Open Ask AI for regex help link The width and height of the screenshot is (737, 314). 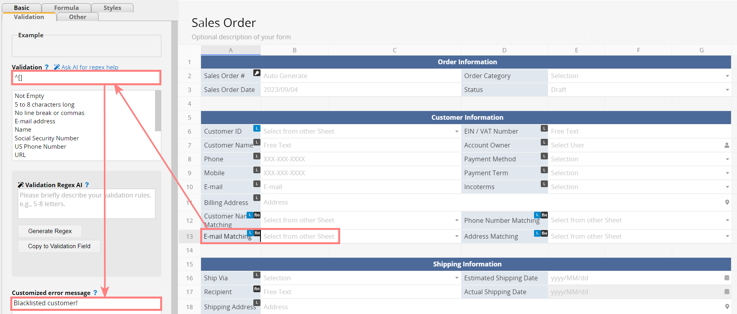tap(90, 67)
